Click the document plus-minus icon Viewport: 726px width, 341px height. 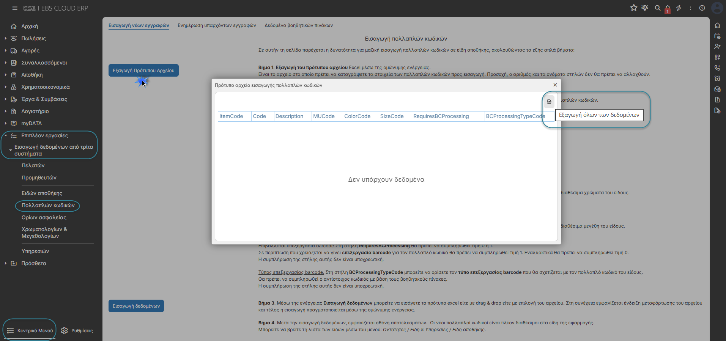point(717,100)
